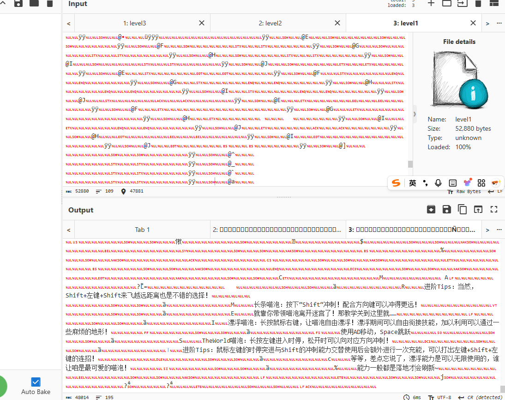Switch to output tab 2

277,230
